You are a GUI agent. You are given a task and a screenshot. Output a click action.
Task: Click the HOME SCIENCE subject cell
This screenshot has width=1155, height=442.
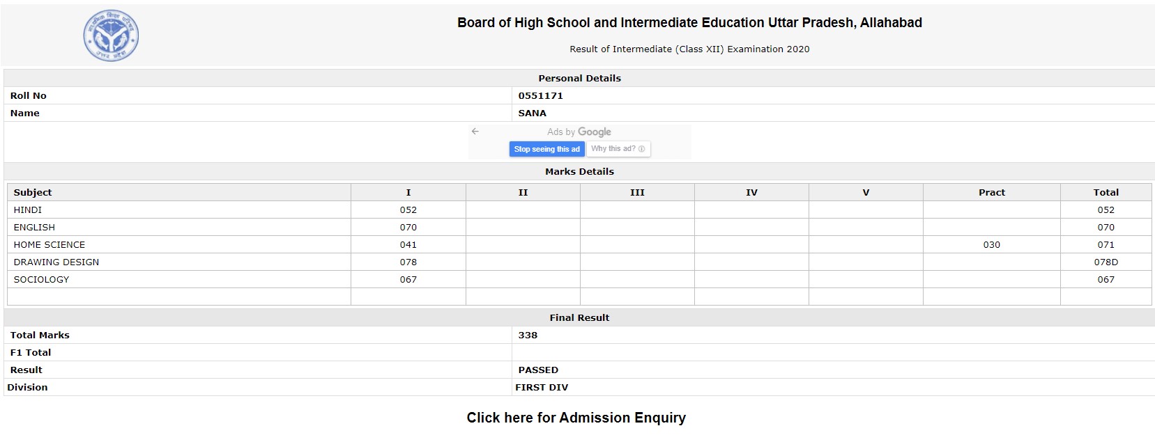[179, 244]
